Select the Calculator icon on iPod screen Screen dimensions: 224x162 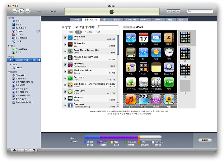coord(143,67)
